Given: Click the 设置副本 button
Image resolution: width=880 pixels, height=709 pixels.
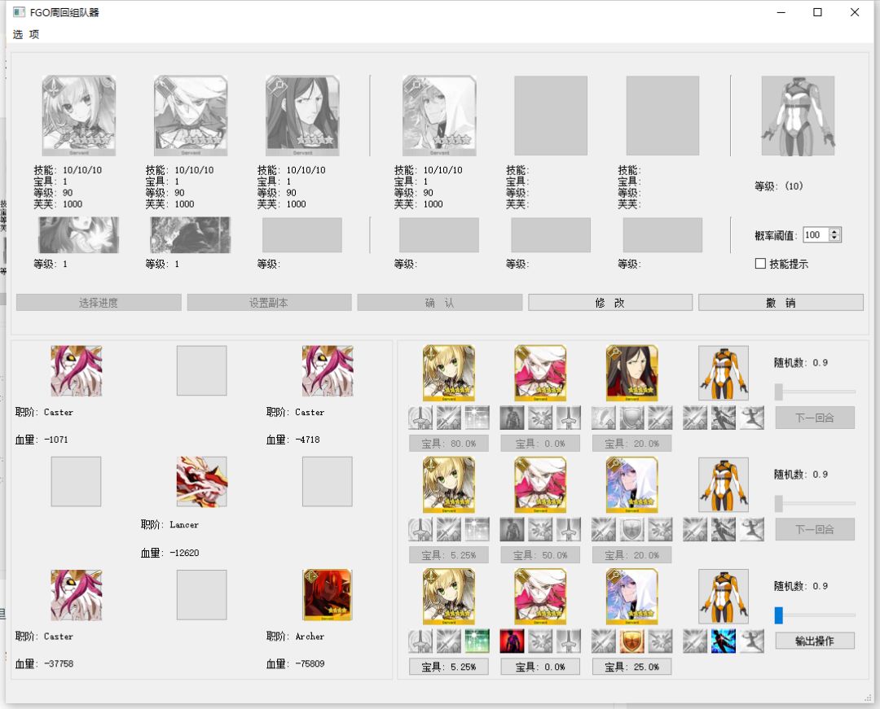Looking at the screenshot, I should (270, 303).
